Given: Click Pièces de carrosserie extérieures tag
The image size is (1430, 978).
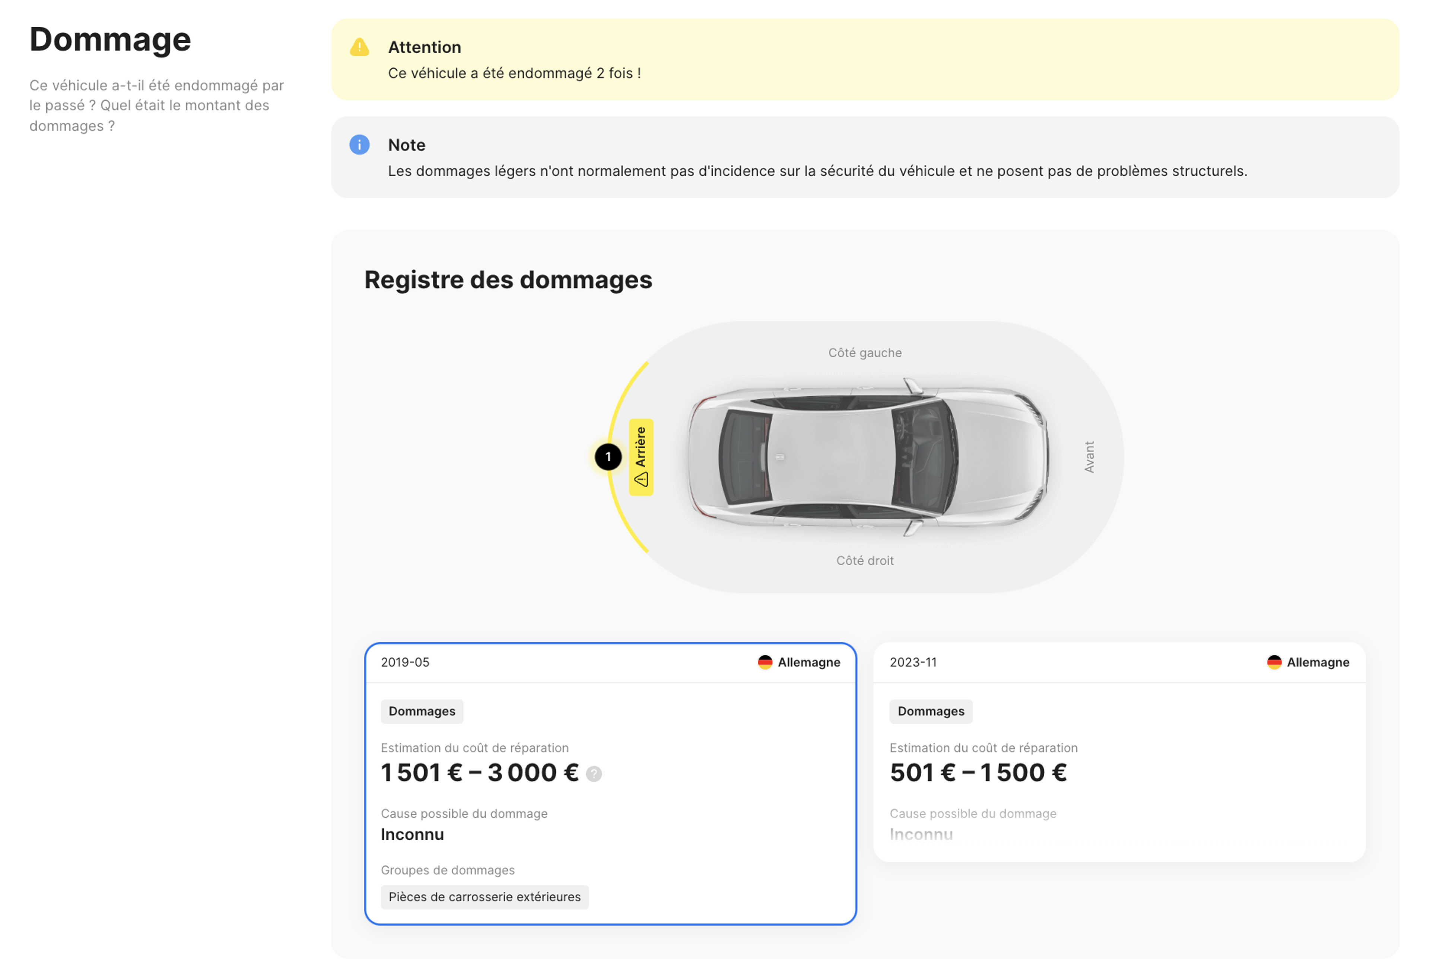Looking at the screenshot, I should (x=485, y=897).
